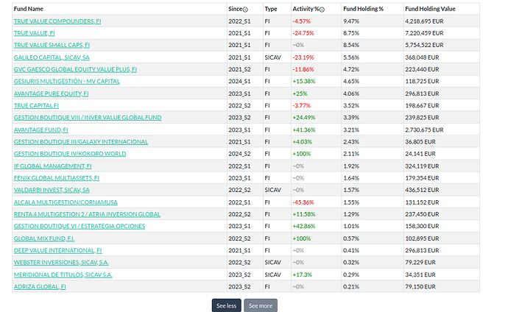Select the -4.57% activity value
Screen dimensions: 508x312
point(302,21)
